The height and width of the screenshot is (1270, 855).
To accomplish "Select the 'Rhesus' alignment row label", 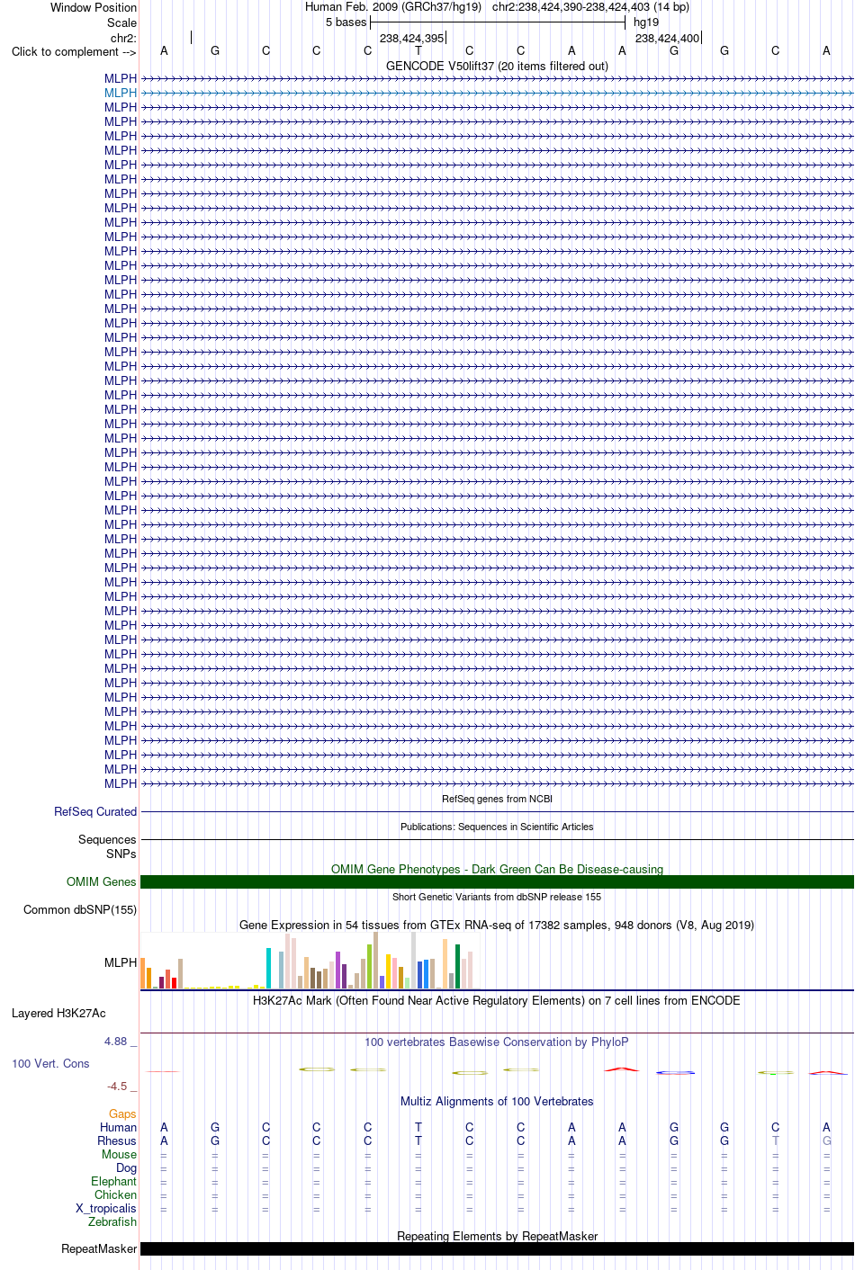I will 117,1140.
